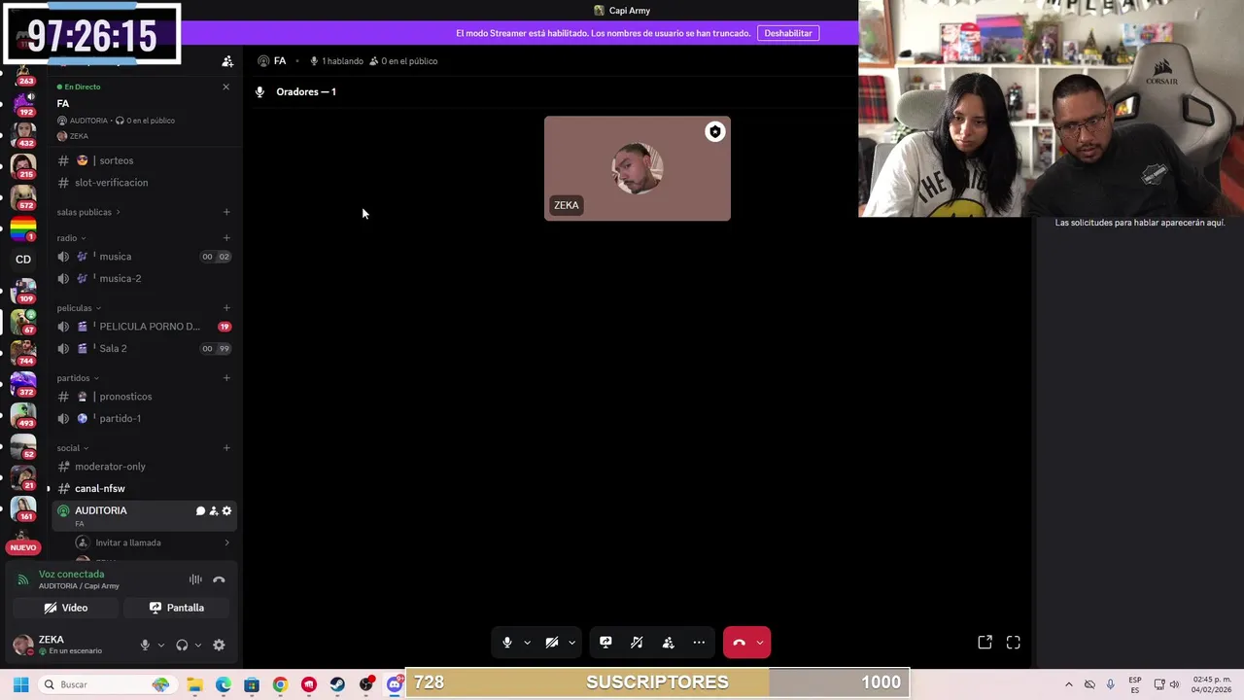
Task: Add a channel to peliculas category
Action: (226, 308)
